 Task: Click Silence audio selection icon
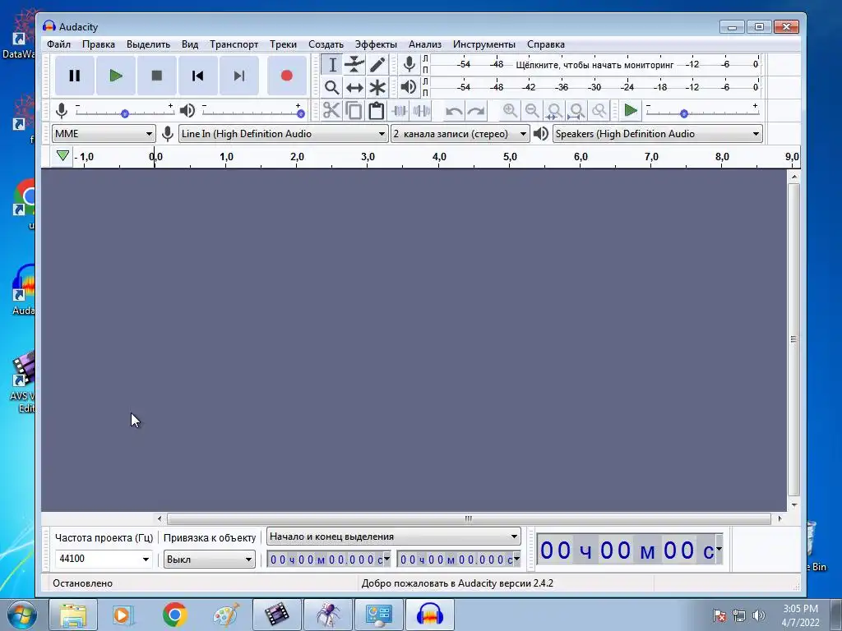422,111
